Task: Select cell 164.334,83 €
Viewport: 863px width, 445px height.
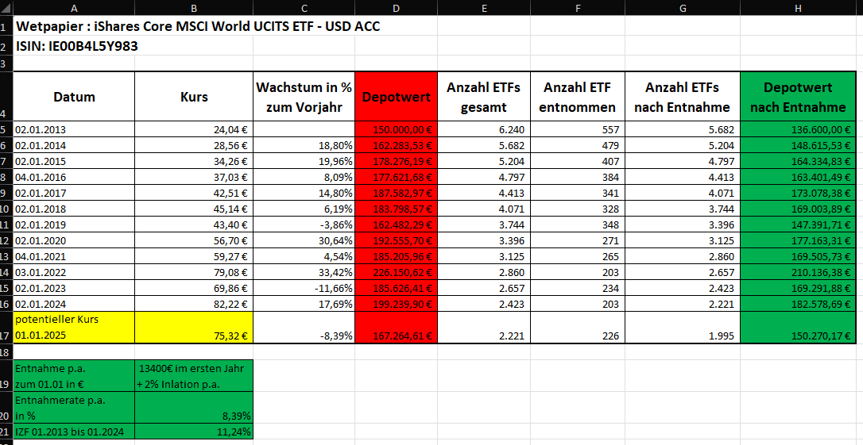Action: pos(798,162)
